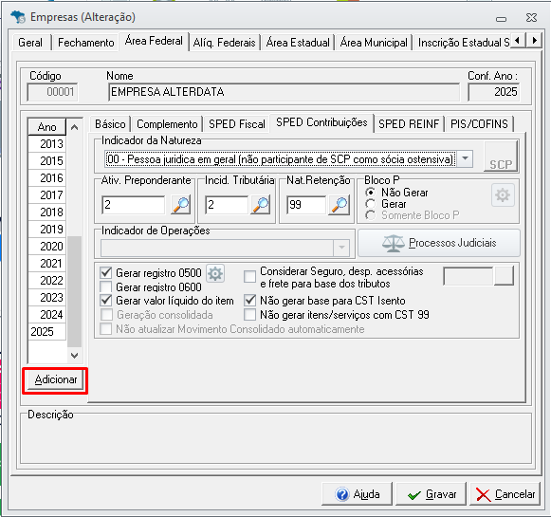
Task: Open Processos Judiciais
Action: [439, 243]
